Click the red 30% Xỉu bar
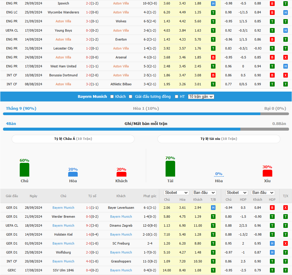The height and width of the screenshot is (275, 292). tap(267, 173)
